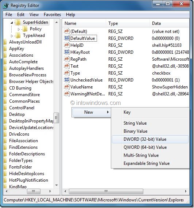This screenshot has height=208, width=194.
Task: Select the CommonPlaces key
Action: 24,101
